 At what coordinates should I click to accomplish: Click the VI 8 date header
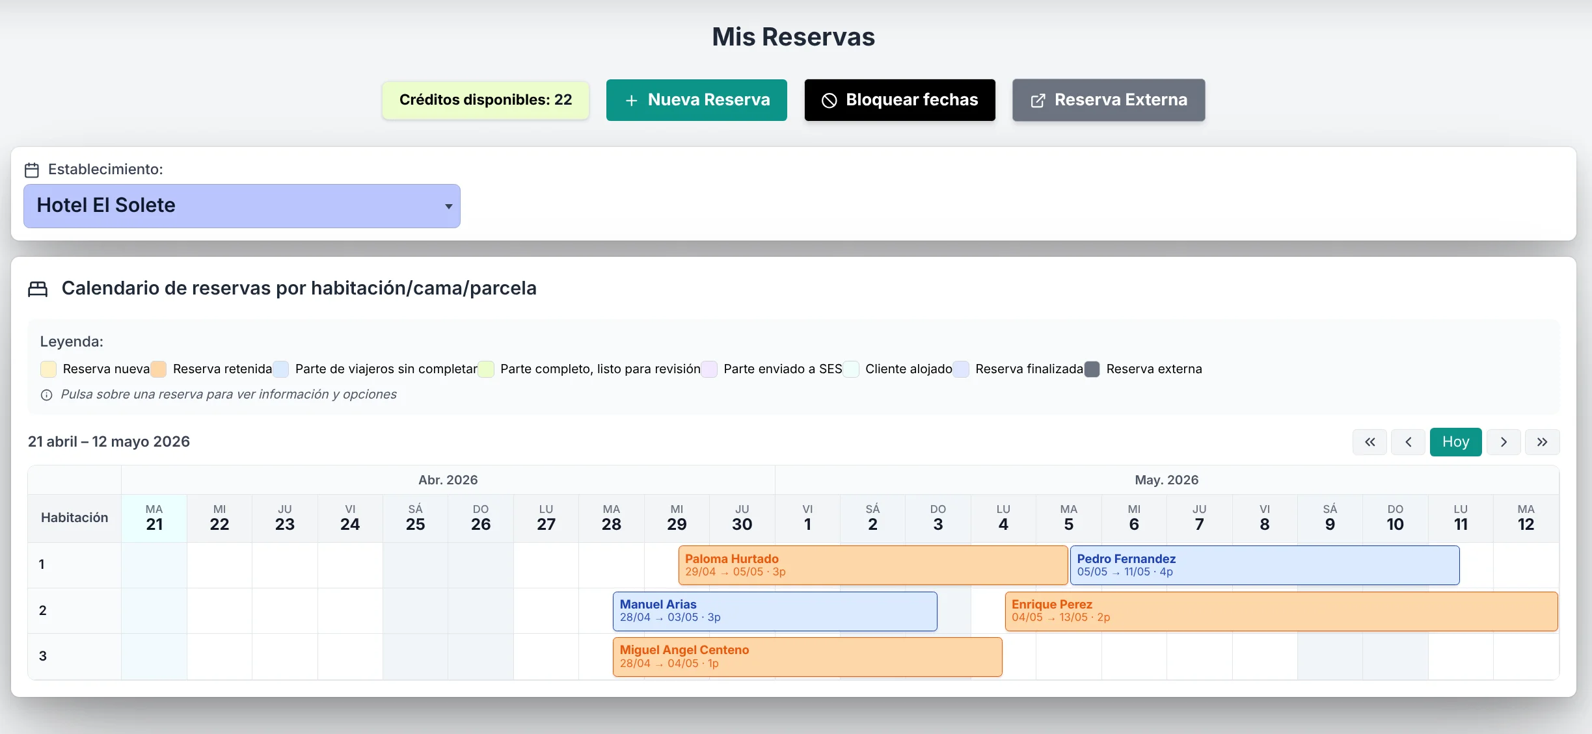[x=1265, y=518]
